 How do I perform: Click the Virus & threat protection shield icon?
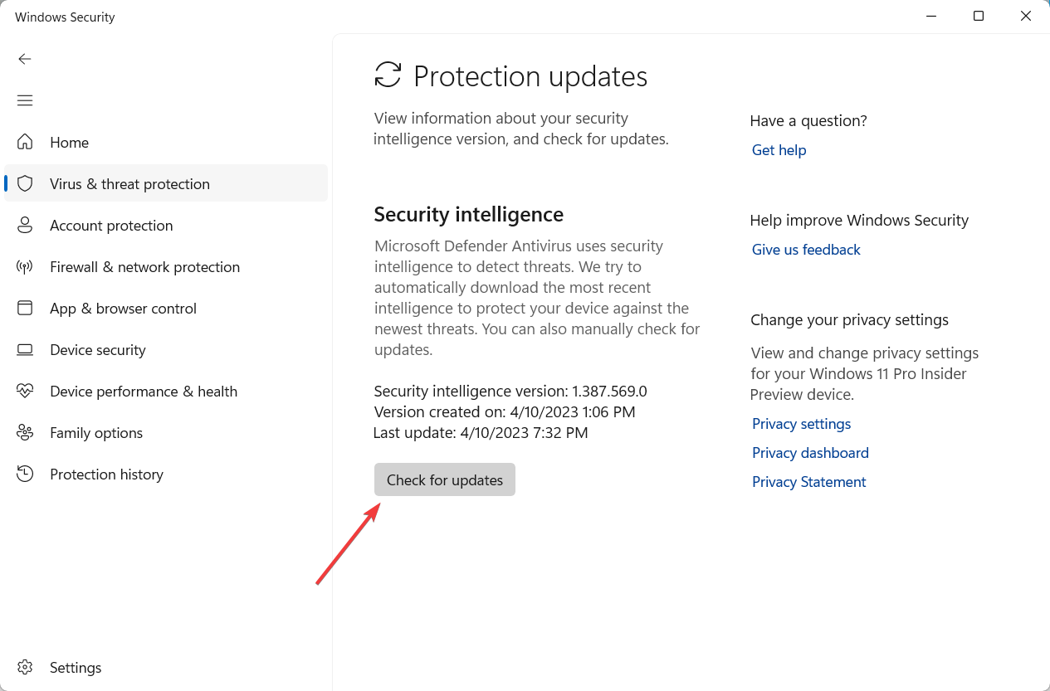[x=25, y=183]
